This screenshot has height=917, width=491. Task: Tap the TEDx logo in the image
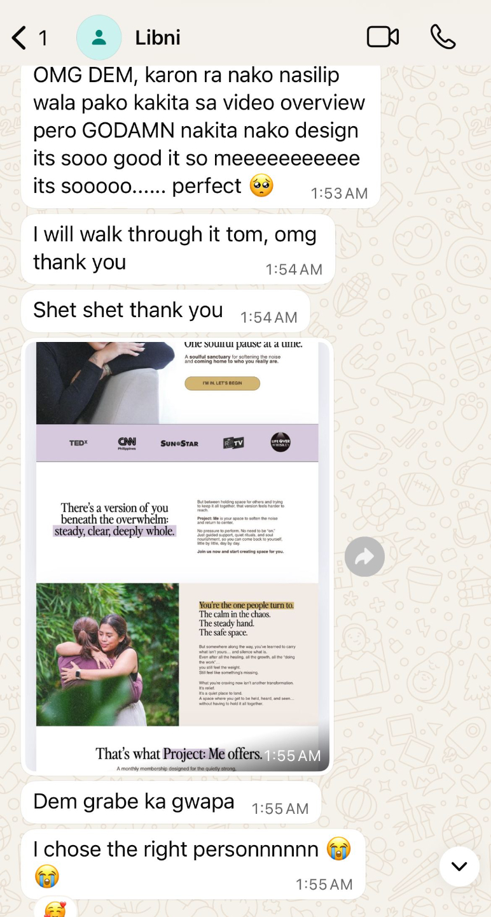[78, 443]
